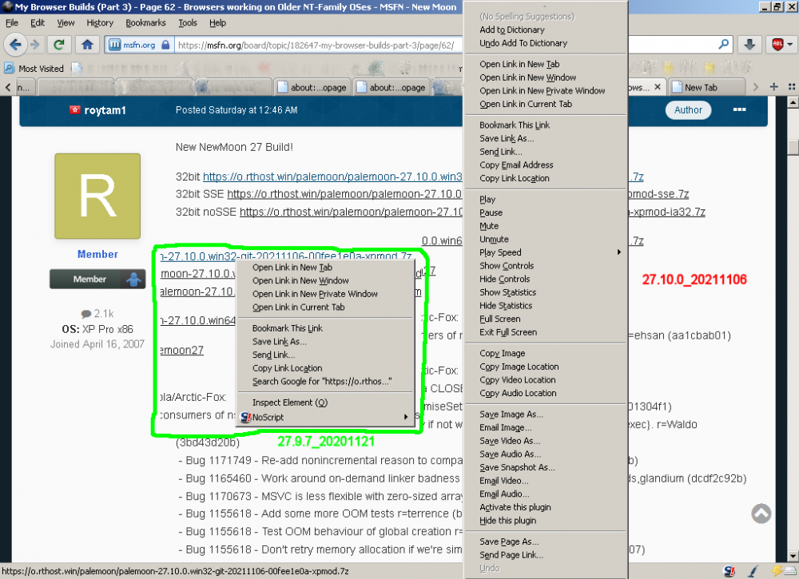The width and height of the screenshot is (799, 579).
Task: Click the Author badge button
Action: [x=687, y=110]
